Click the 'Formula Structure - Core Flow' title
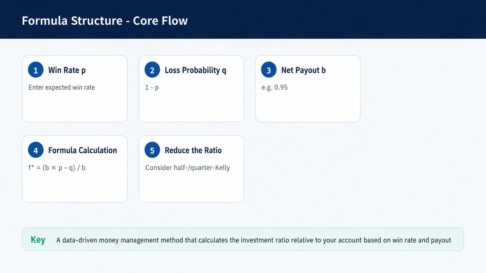486x273 pixels. click(105, 21)
